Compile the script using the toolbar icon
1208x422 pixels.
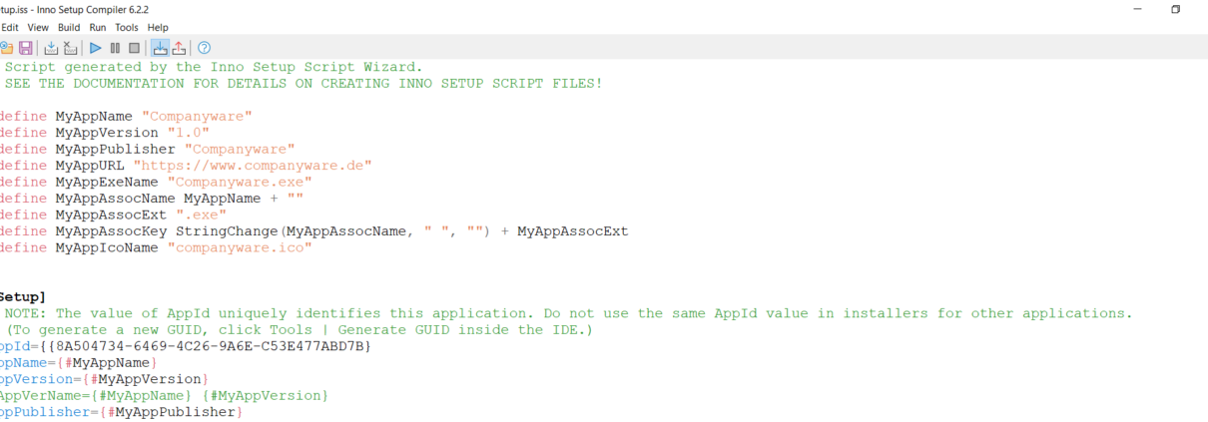pyautogui.click(x=51, y=48)
